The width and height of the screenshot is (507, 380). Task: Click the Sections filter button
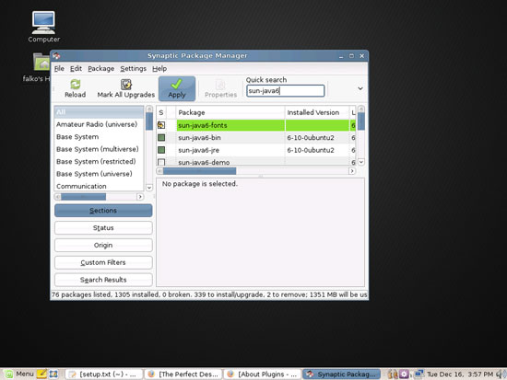103,211
